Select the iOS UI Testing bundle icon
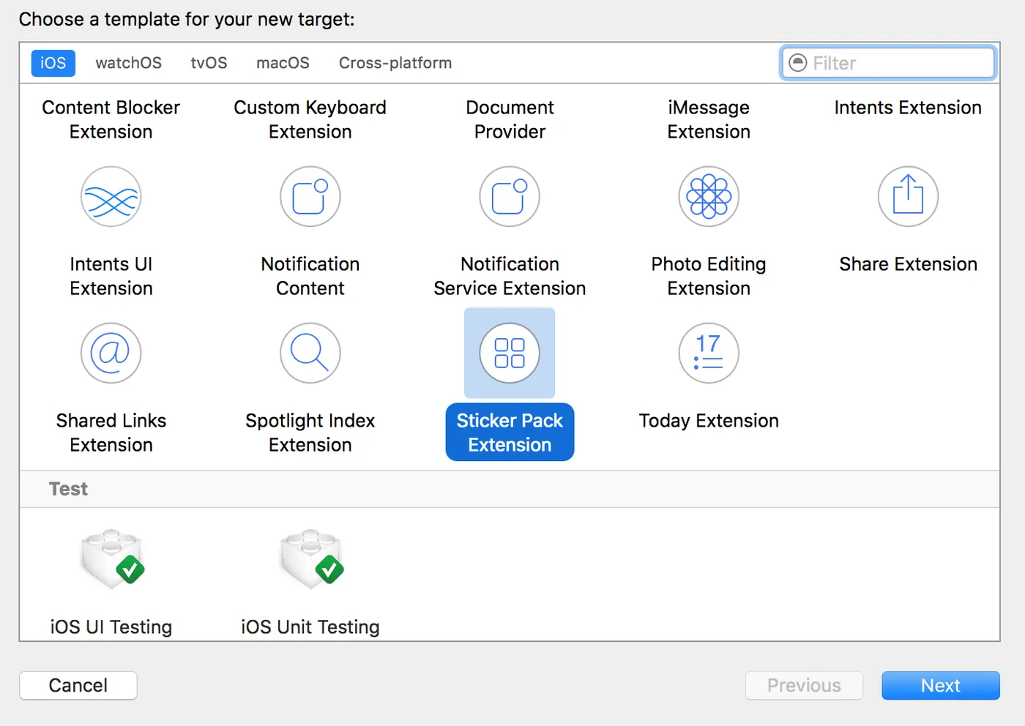 coord(112,558)
